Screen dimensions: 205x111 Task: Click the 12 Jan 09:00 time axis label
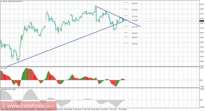(122, 109)
